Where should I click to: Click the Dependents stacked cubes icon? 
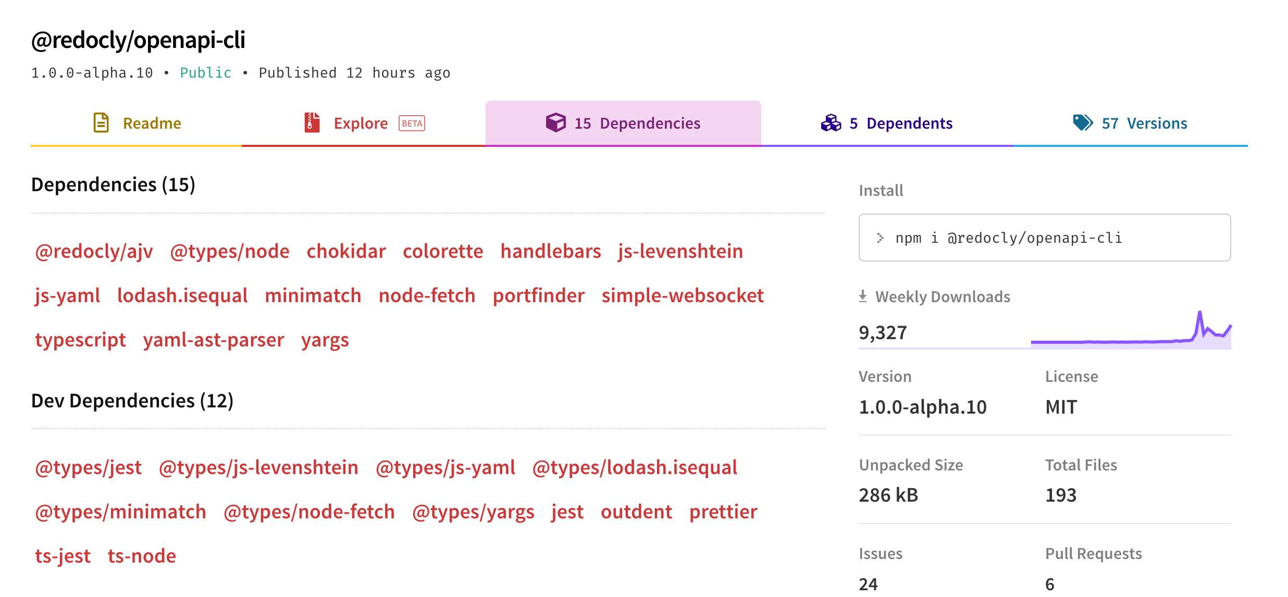click(831, 123)
